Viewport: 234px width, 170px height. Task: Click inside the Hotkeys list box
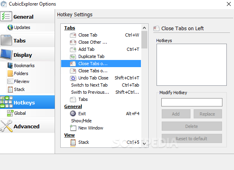(x=192, y=65)
